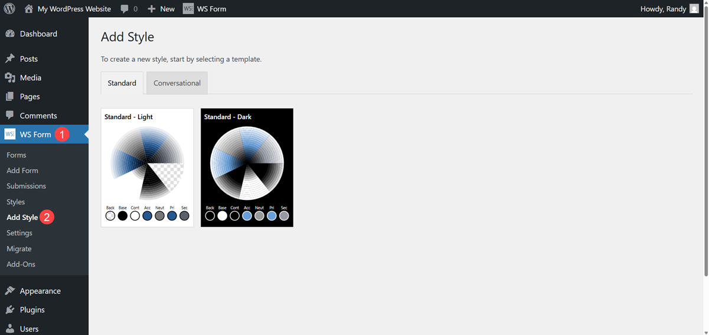Click the New button in admin bar
709x335 pixels.
pos(161,9)
